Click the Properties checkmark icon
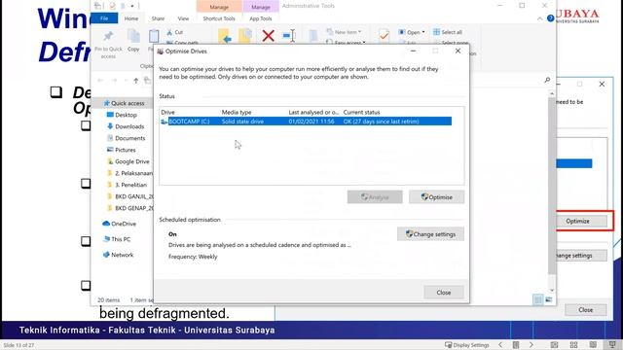 point(384,36)
